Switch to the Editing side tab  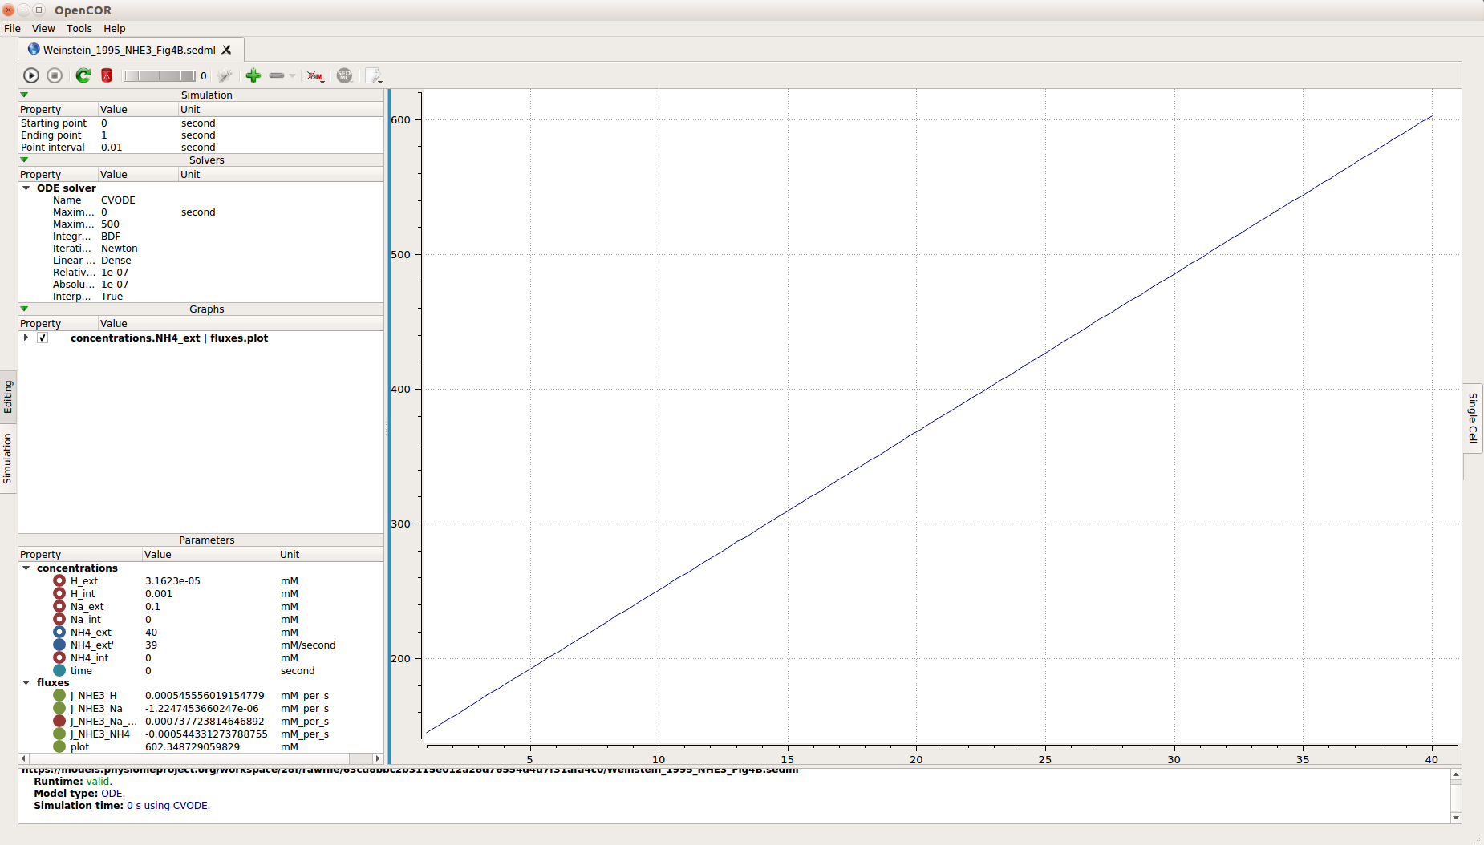8,397
